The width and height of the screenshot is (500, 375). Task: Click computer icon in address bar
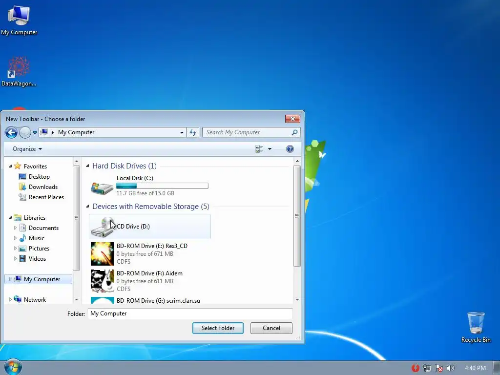pos(44,132)
